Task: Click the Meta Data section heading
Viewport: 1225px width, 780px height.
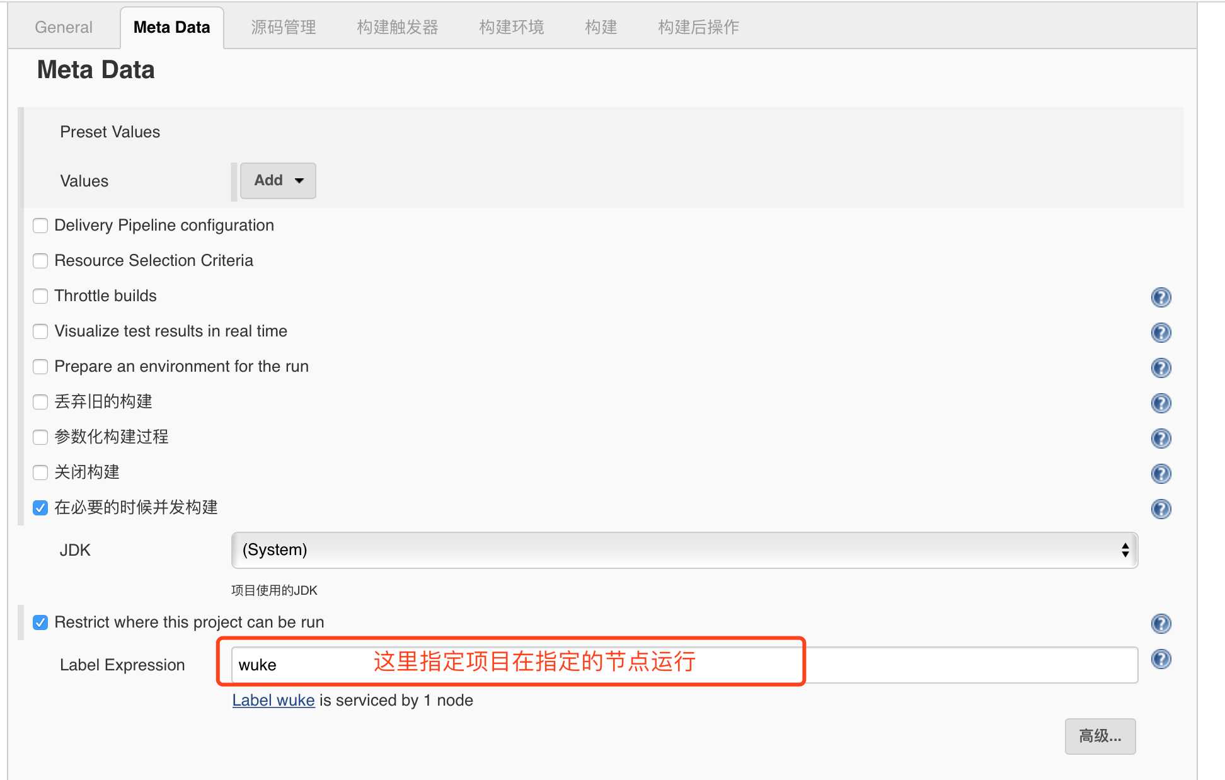Action: 96,69
